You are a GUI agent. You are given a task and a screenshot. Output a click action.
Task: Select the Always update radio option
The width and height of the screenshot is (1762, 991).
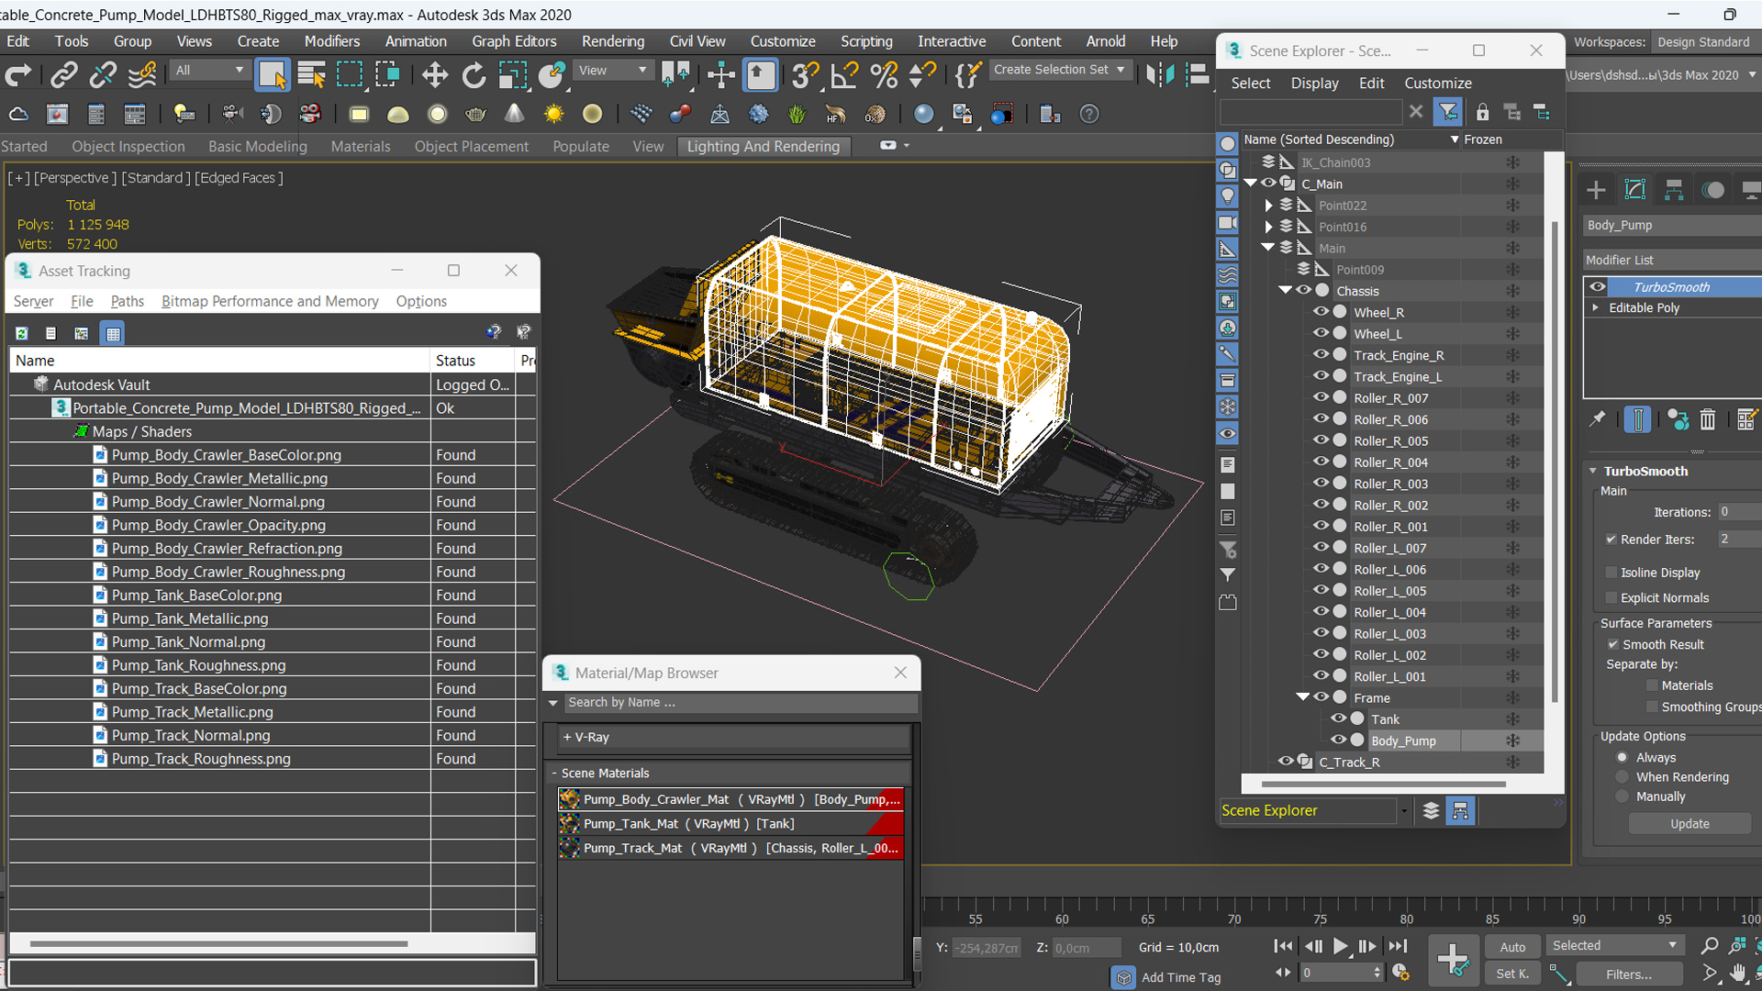pos(1622,758)
